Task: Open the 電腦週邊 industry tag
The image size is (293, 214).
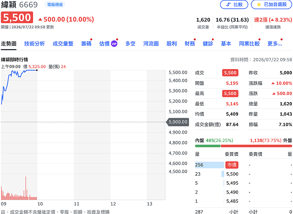Action: [55, 4]
